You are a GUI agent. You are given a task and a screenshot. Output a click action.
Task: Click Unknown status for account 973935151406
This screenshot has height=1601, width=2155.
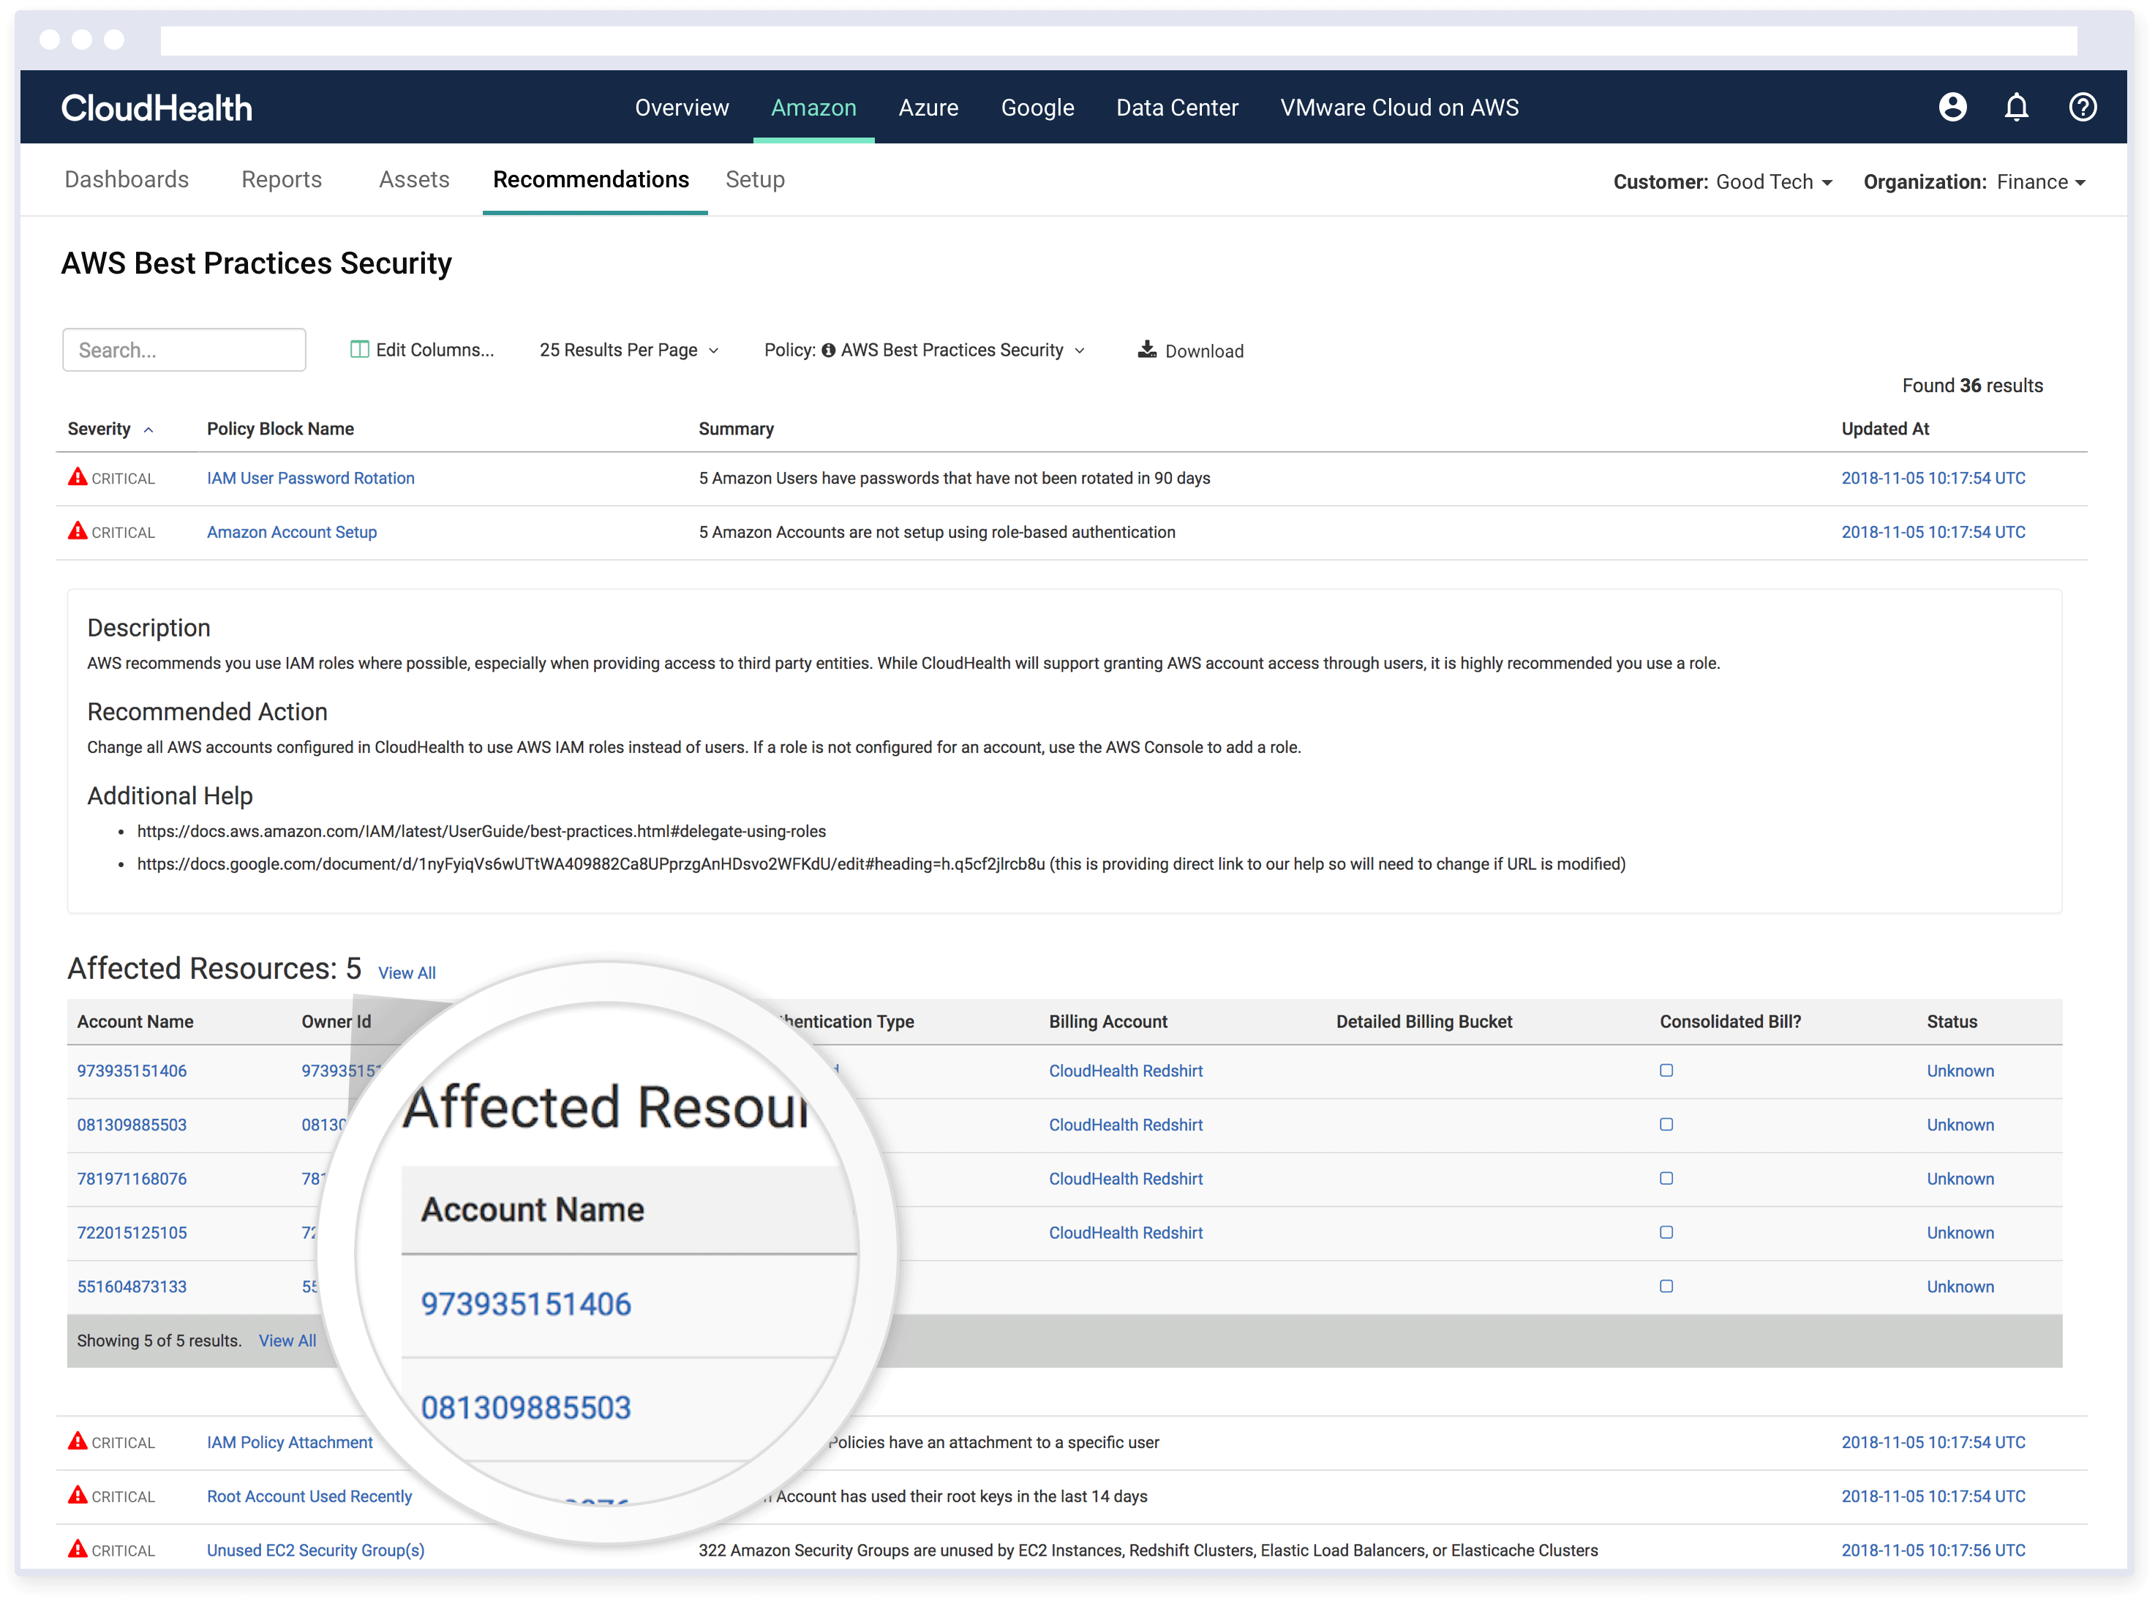click(1959, 1071)
